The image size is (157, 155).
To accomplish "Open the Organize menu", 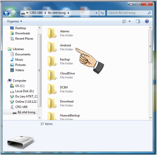I will click(x=15, y=21).
